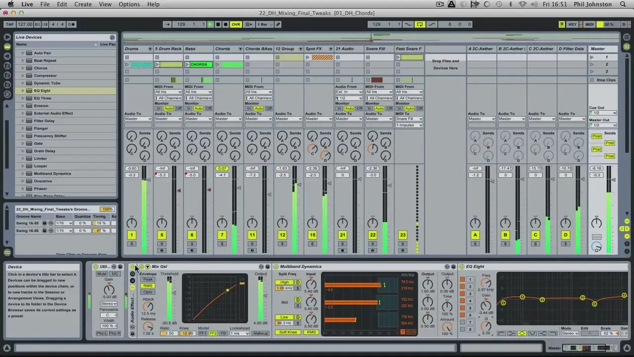Toggle the metronome button
Screen dimensions: 634x357
(x=71, y=24)
